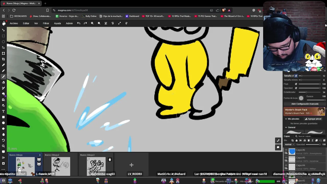This screenshot has width=327, height=184.
Task: Click the Magma logo icon
Action: click(4, 23)
